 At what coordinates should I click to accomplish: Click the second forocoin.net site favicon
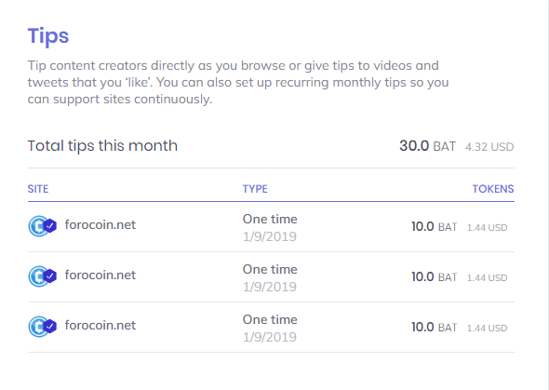[38, 276]
